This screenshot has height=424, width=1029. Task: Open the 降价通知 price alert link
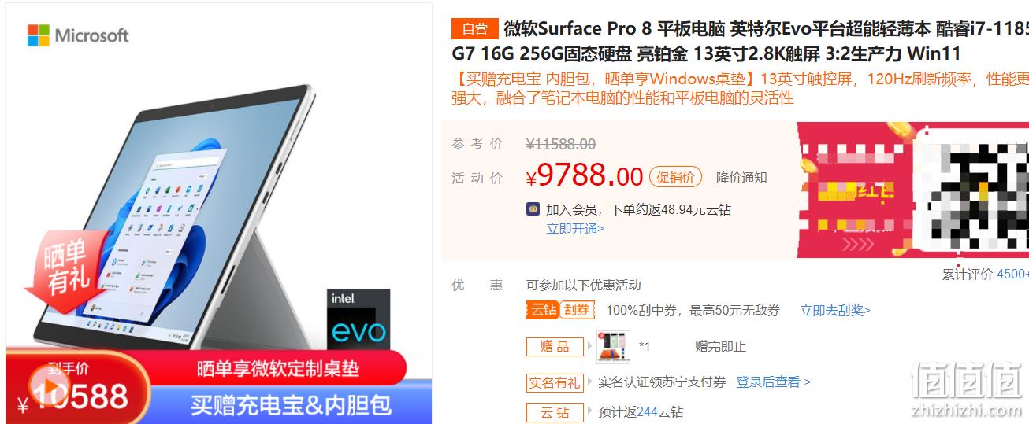(x=741, y=177)
